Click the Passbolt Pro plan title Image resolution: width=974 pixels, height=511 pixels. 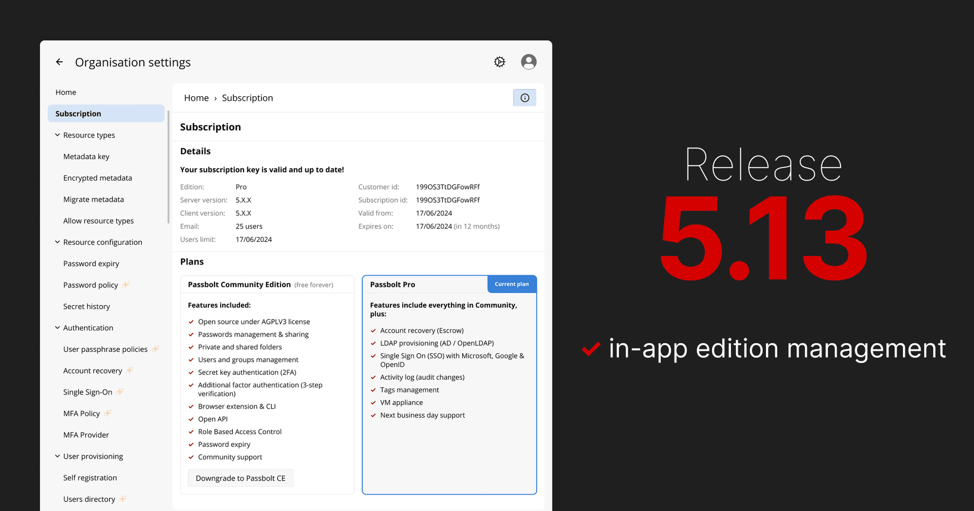(x=393, y=284)
